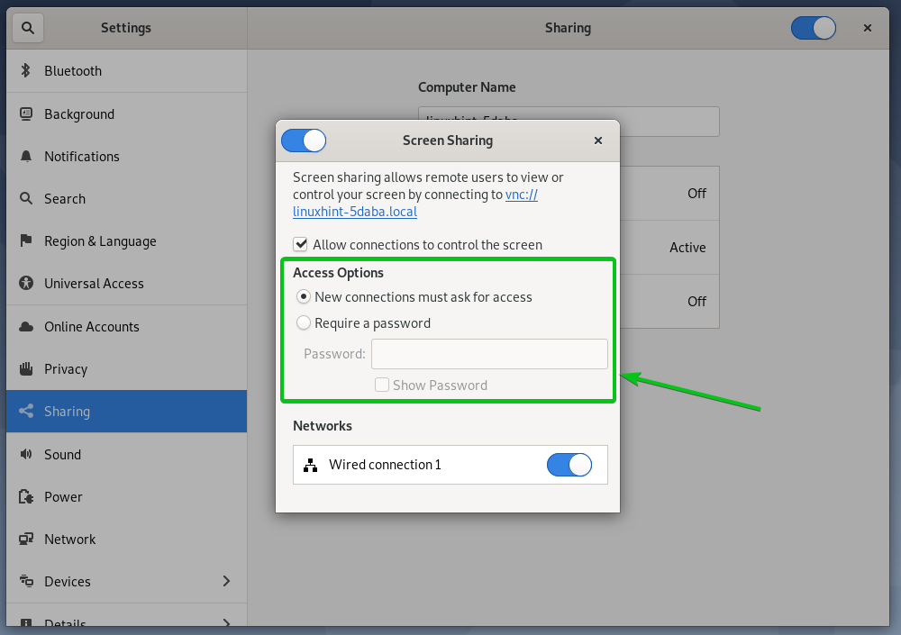Click the Computer Name label
Screen dimensions: 901x635
coord(467,87)
